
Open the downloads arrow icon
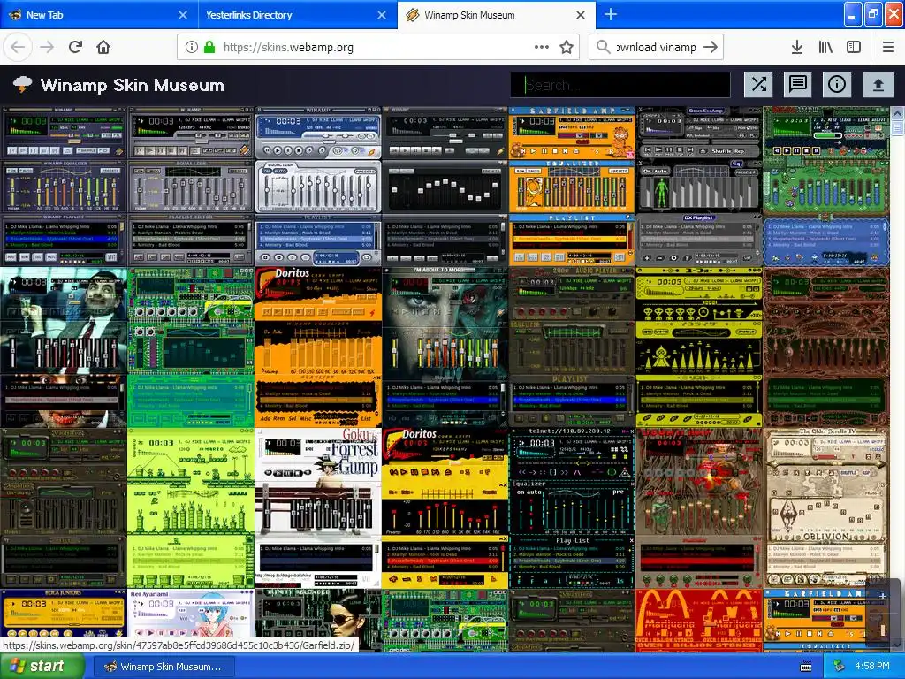(x=796, y=47)
